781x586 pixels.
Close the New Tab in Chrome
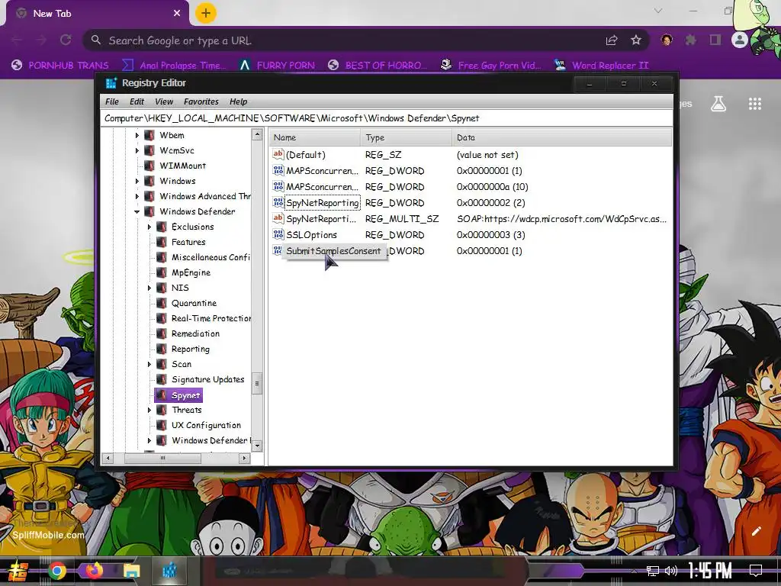click(x=177, y=14)
